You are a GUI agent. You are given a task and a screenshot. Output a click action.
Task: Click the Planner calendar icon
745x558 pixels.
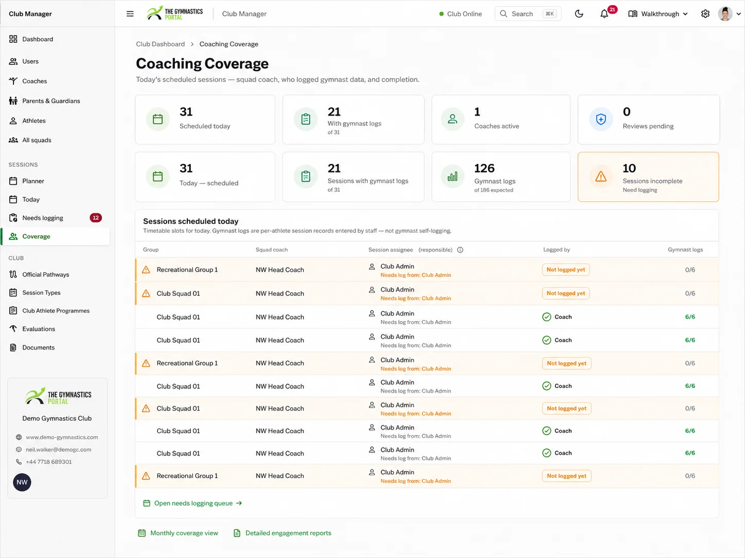click(x=13, y=181)
